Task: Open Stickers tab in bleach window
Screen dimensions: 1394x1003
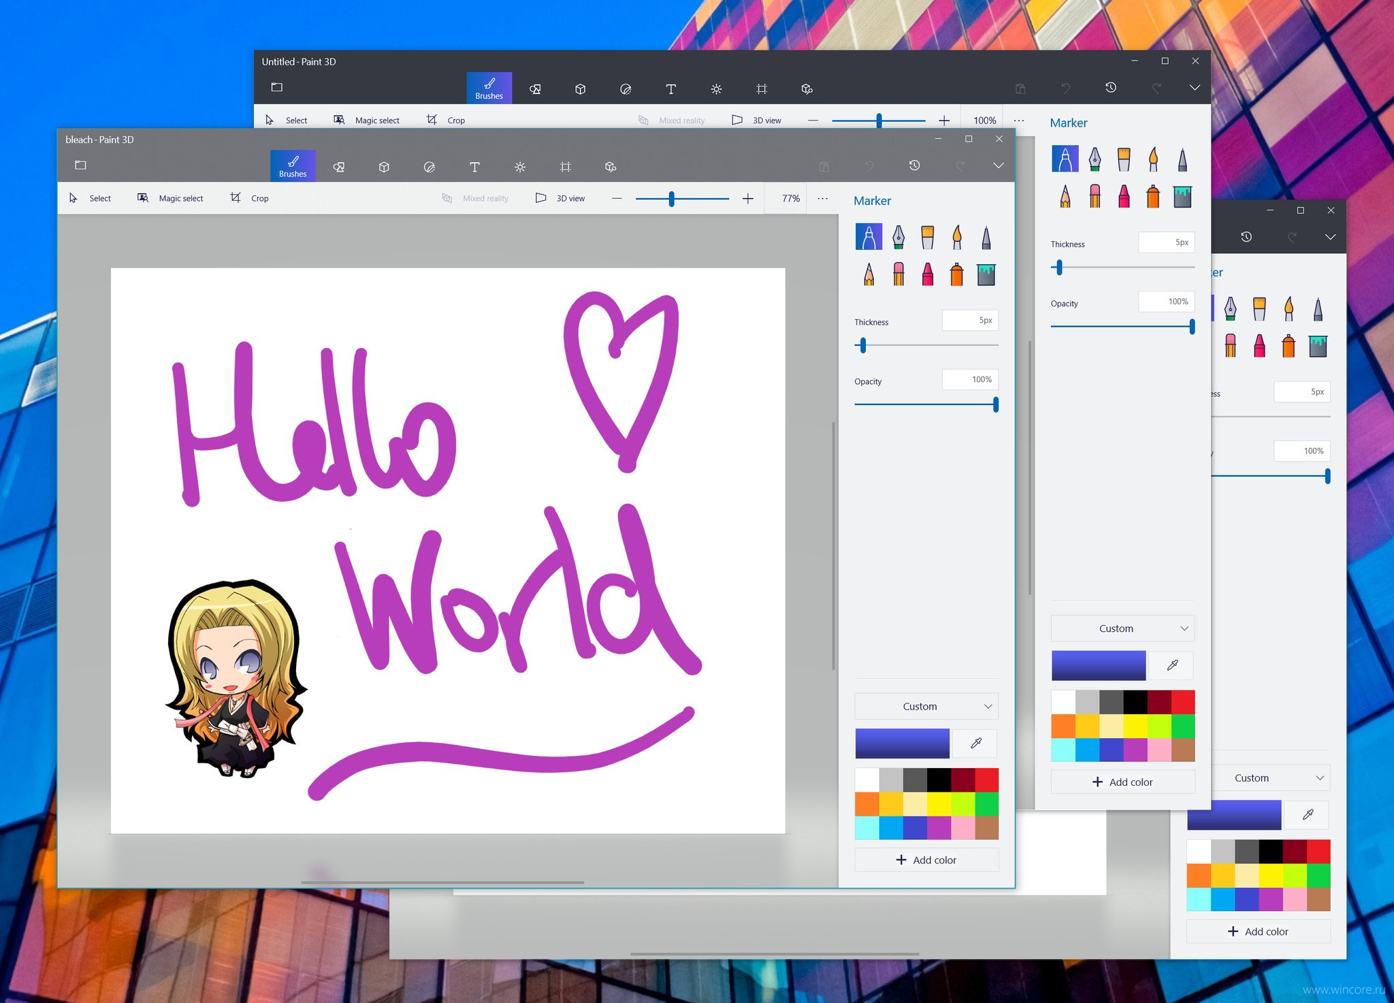Action: pos(429,167)
